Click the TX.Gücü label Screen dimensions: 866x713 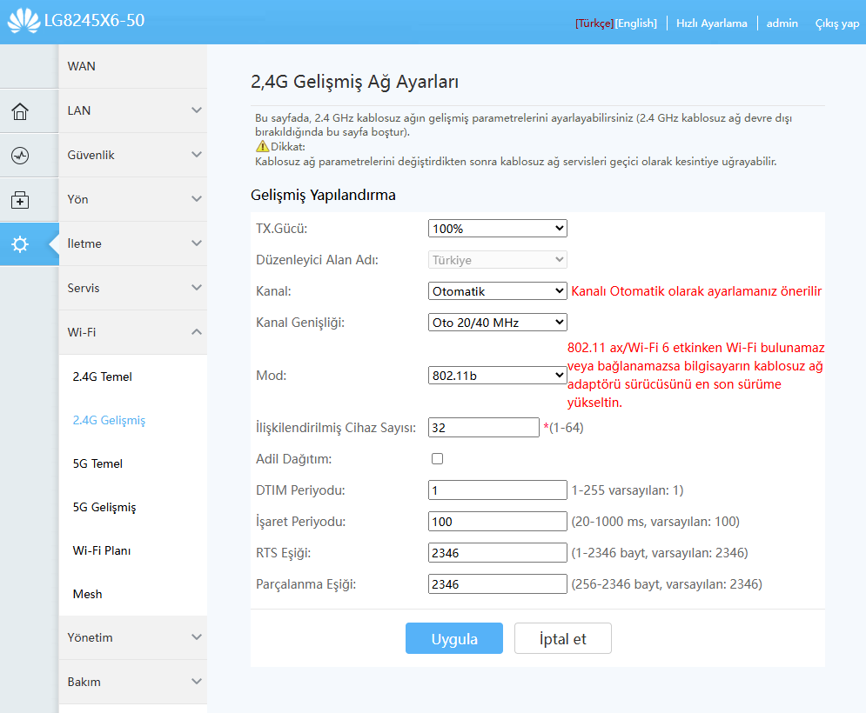click(x=282, y=229)
